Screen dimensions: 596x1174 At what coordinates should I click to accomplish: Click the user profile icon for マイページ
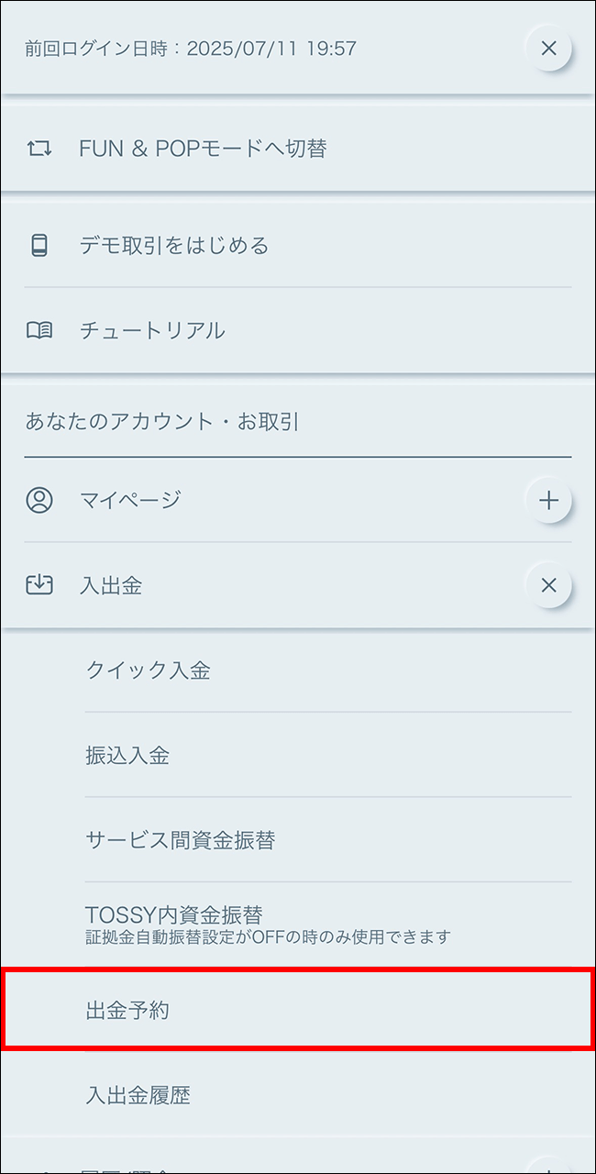39,500
